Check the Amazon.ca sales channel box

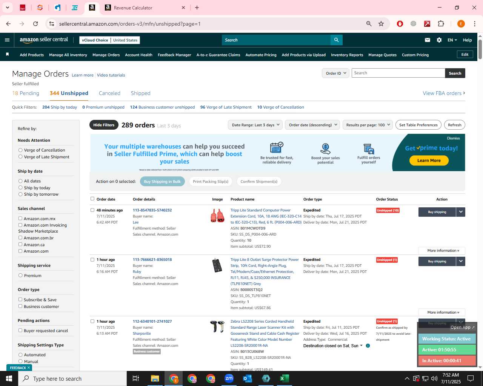pyautogui.click(x=20, y=245)
